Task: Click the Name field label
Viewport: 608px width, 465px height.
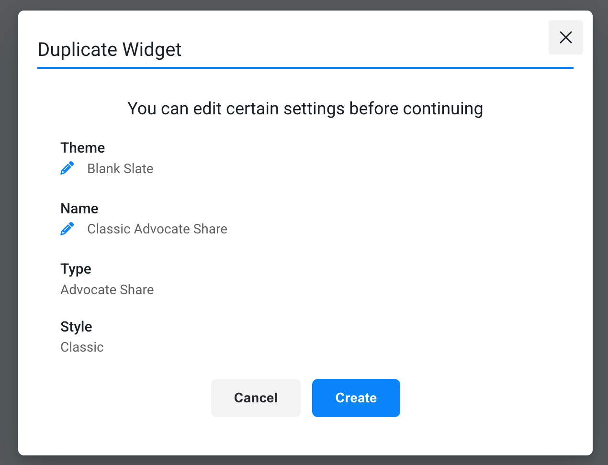Action: (x=79, y=209)
